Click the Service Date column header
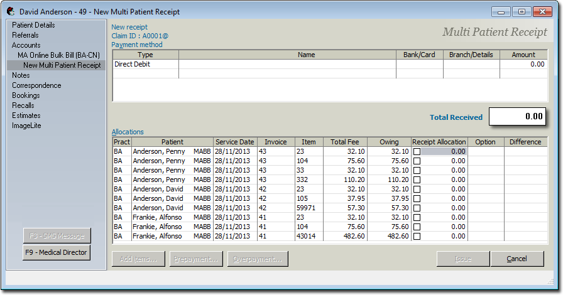 click(x=234, y=142)
